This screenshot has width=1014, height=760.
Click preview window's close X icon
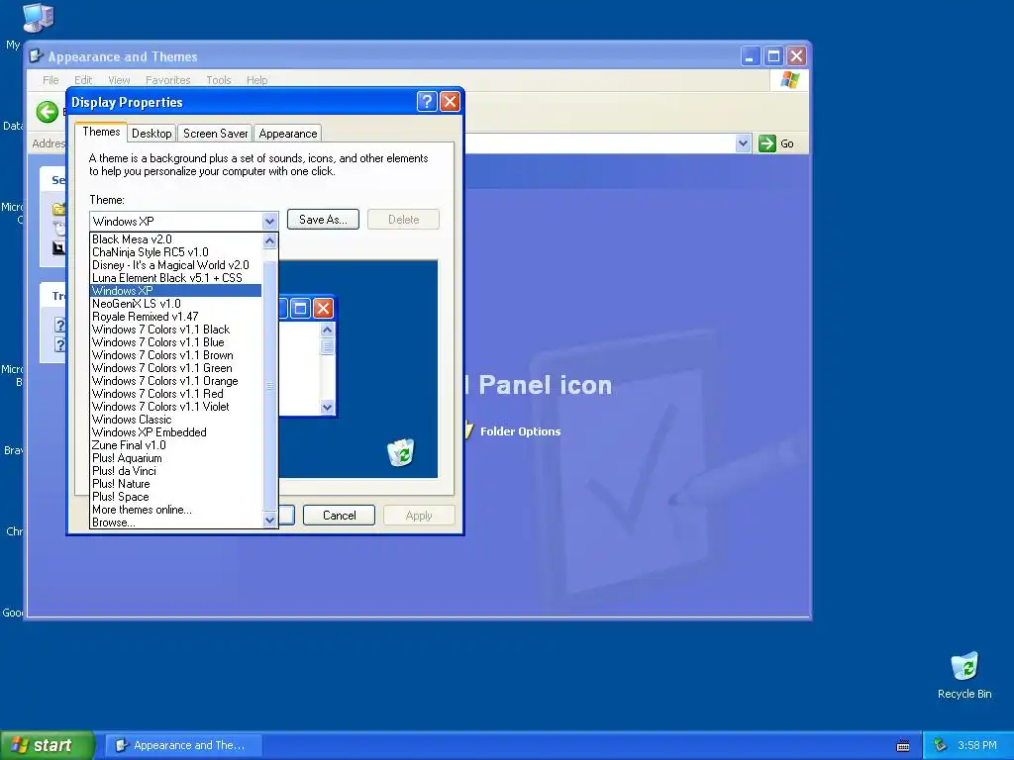pos(324,309)
